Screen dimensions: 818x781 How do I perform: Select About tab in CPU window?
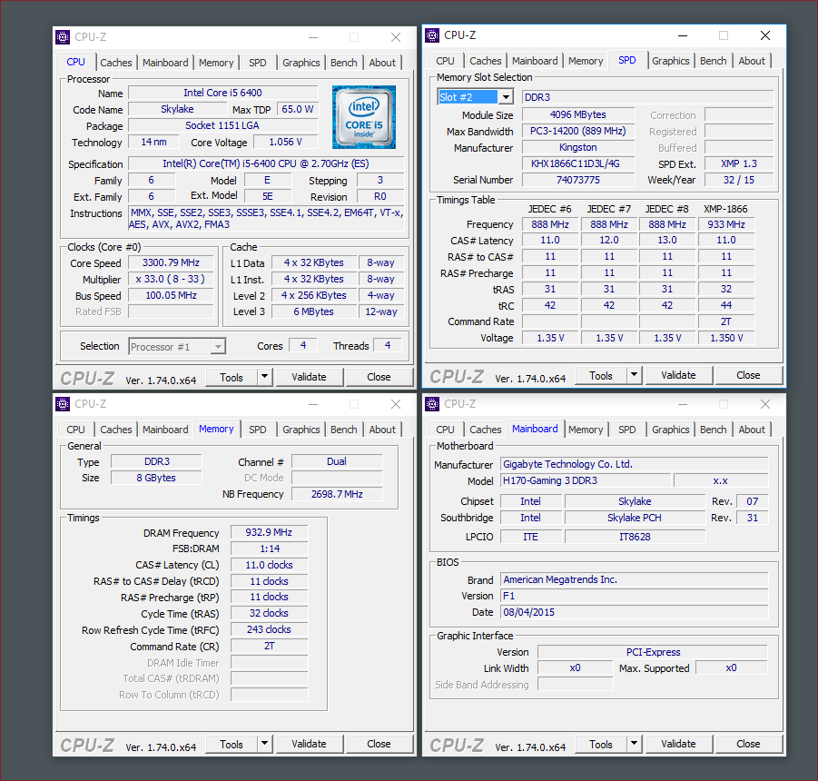(x=382, y=63)
